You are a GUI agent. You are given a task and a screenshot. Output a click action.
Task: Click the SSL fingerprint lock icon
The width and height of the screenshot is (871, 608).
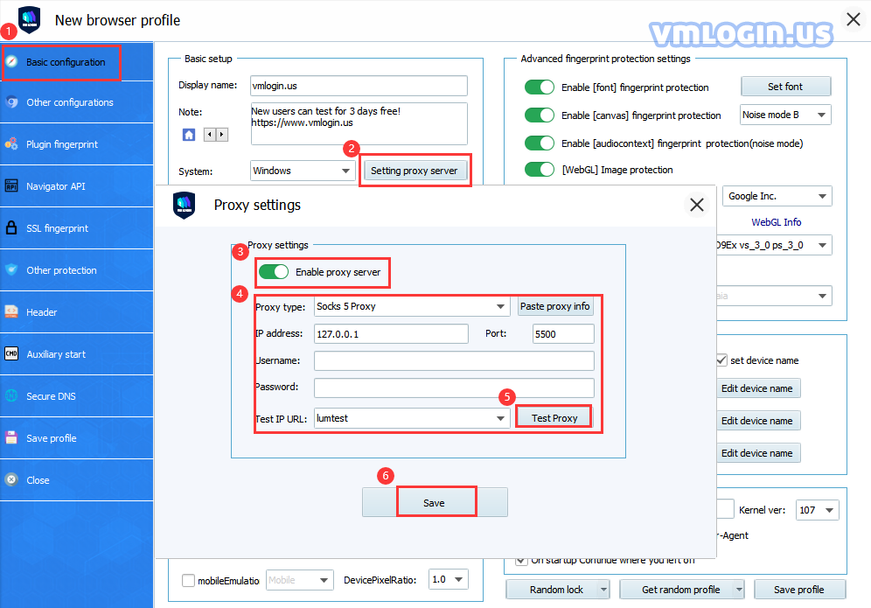click(11, 227)
